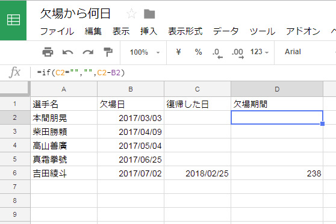The image size is (336, 224).
Task: Select the cell showing 238
Action: click(277, 173)
